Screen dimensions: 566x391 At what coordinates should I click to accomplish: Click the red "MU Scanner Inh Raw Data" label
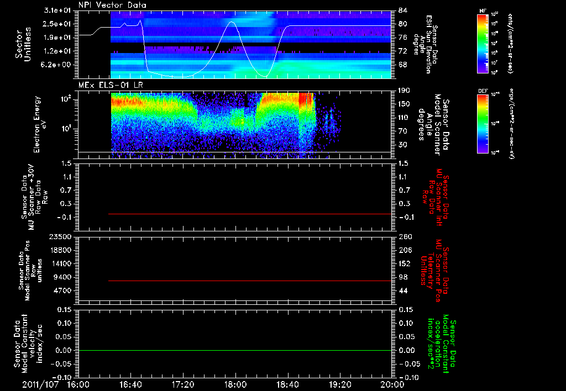[x=436, y=197]
